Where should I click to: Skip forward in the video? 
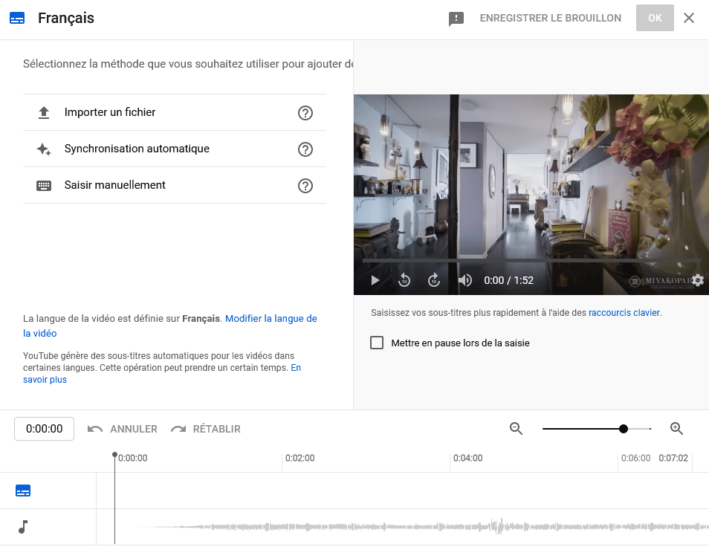point(434,280)
